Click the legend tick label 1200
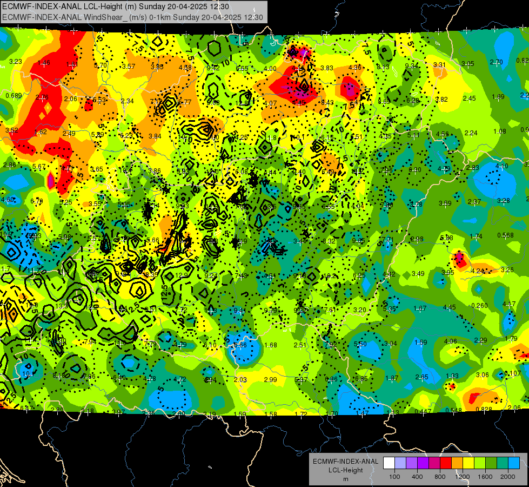The height and width of the screenshot is (487, 529). (x=462, y=477)
